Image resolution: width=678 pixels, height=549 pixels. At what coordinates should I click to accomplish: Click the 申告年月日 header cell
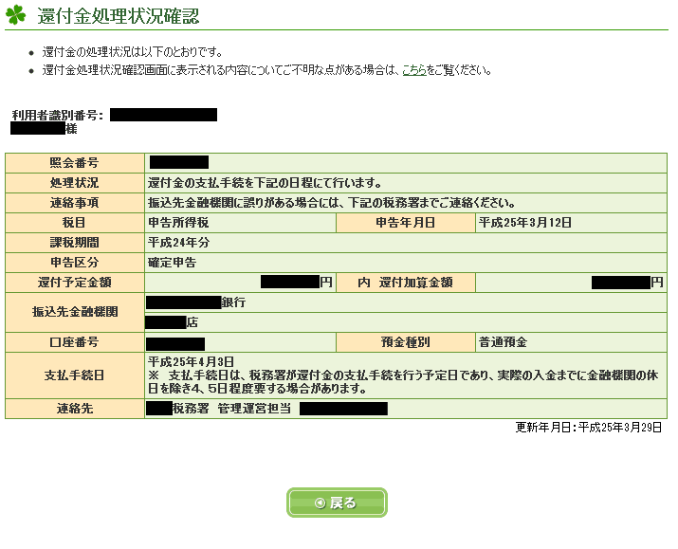coord(406,223)
